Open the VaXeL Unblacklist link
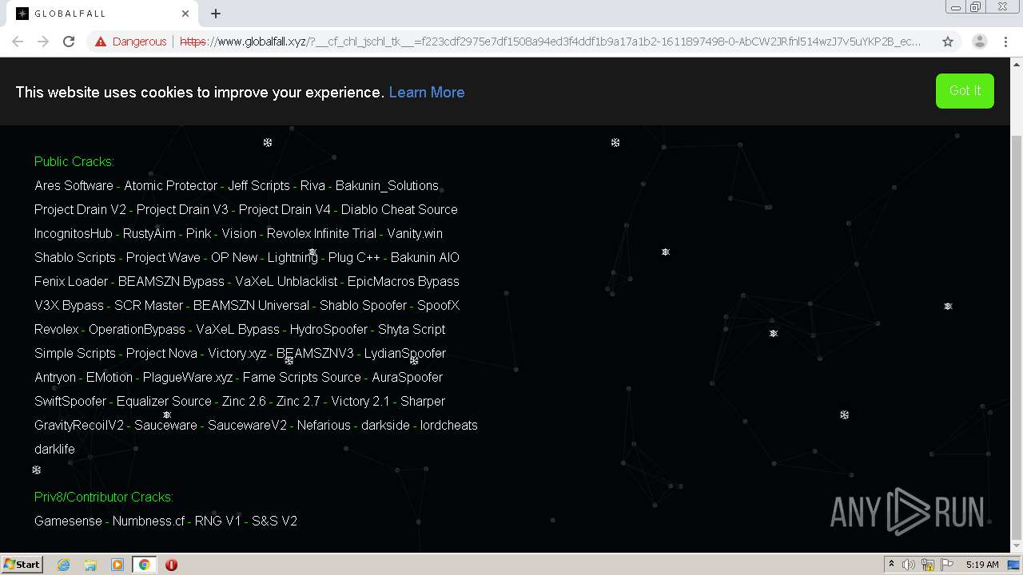This screenshot has height=575, width=1023. click(x=286, y=281)
